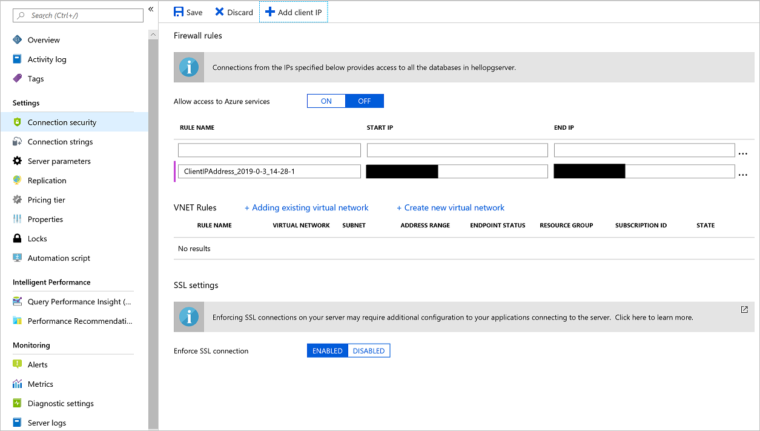
Task: Open Activity log in the sidebar
Action: pyautogui.click(x=47, y=59)
